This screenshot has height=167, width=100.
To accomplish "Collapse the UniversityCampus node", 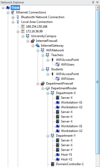I will (23, 36).
